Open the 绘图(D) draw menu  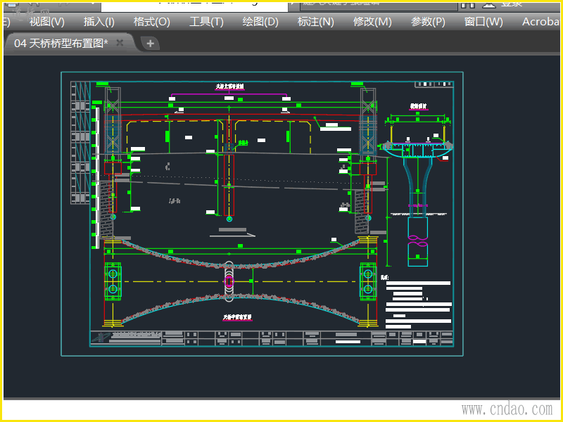(x=260, y=22)
